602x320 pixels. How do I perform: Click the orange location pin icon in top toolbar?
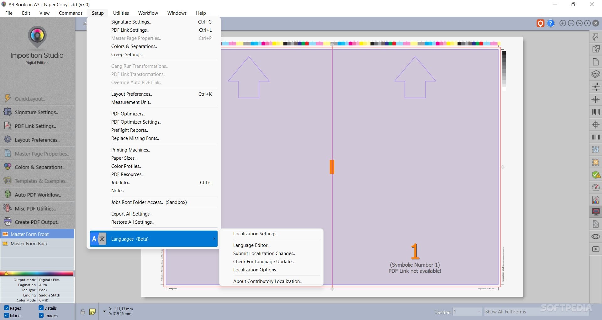pyautogui.click(x=540, y=23)
